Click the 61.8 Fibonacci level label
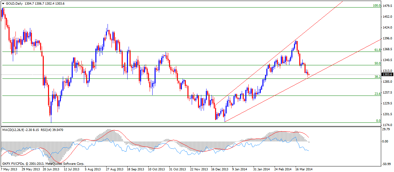The height and width of the screenshot is (172, 394). click(x=378, y=50)
